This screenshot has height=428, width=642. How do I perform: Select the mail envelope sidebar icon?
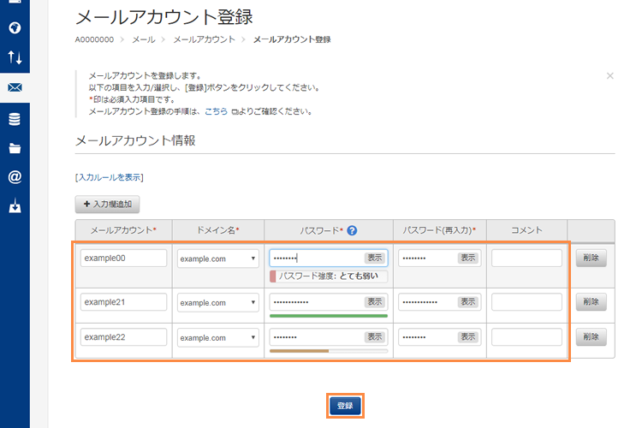(x=15, y=87)
